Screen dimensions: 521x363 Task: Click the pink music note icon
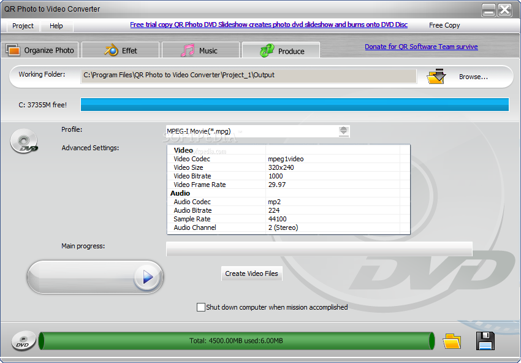(x=188, y=50)
